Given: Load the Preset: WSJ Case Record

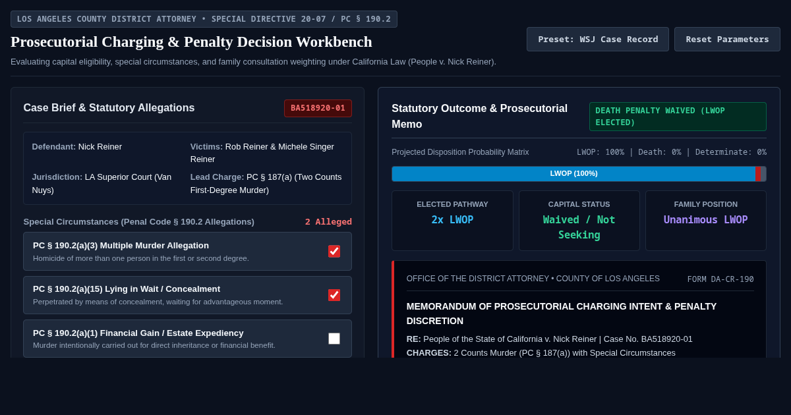Looking at the screenshot, I should tap(598, 39).
